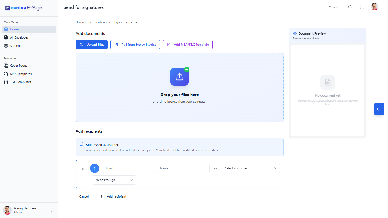Open the Needs to sign dropdown
388x218 pixels.
tap(114, 180)
